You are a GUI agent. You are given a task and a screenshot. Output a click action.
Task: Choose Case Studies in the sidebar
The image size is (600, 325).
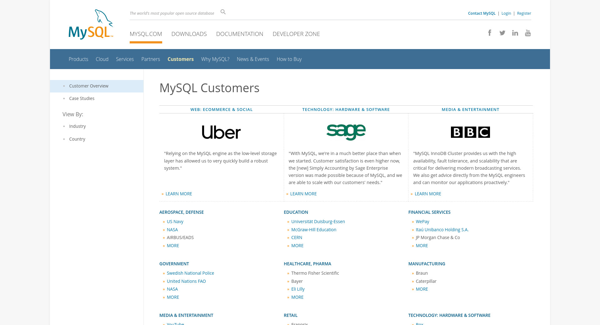82,98
